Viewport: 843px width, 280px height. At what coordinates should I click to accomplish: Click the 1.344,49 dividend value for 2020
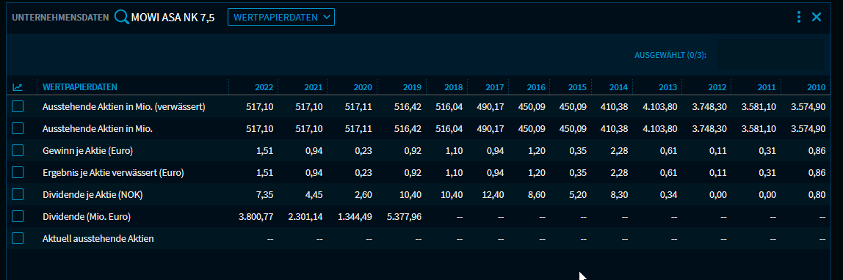click(355, 217)
